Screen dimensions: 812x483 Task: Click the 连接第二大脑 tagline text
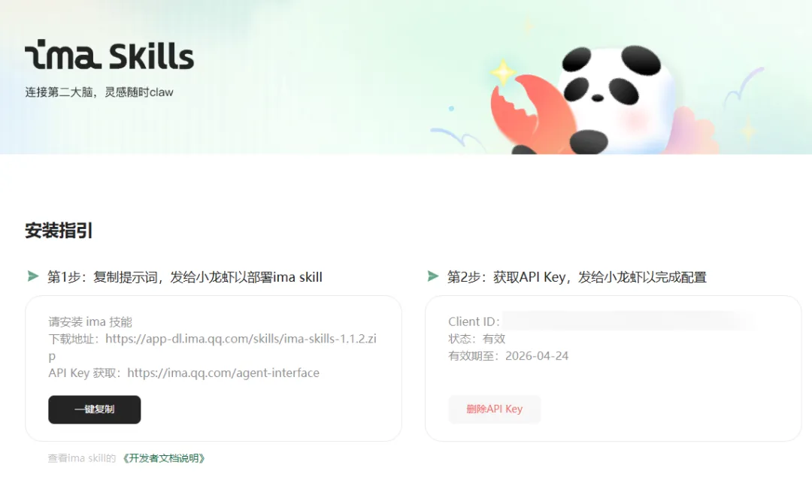(99, 92)
